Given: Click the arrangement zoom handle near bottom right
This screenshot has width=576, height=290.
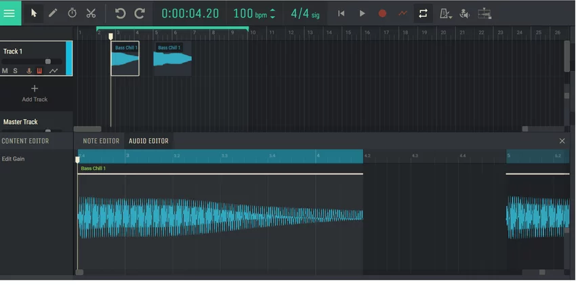Looking at the screenshot, I should pos(525,129).
